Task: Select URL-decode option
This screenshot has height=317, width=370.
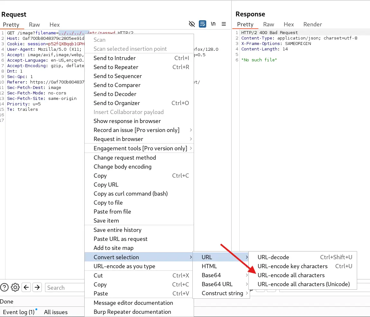Action: [x=303, y=257]
